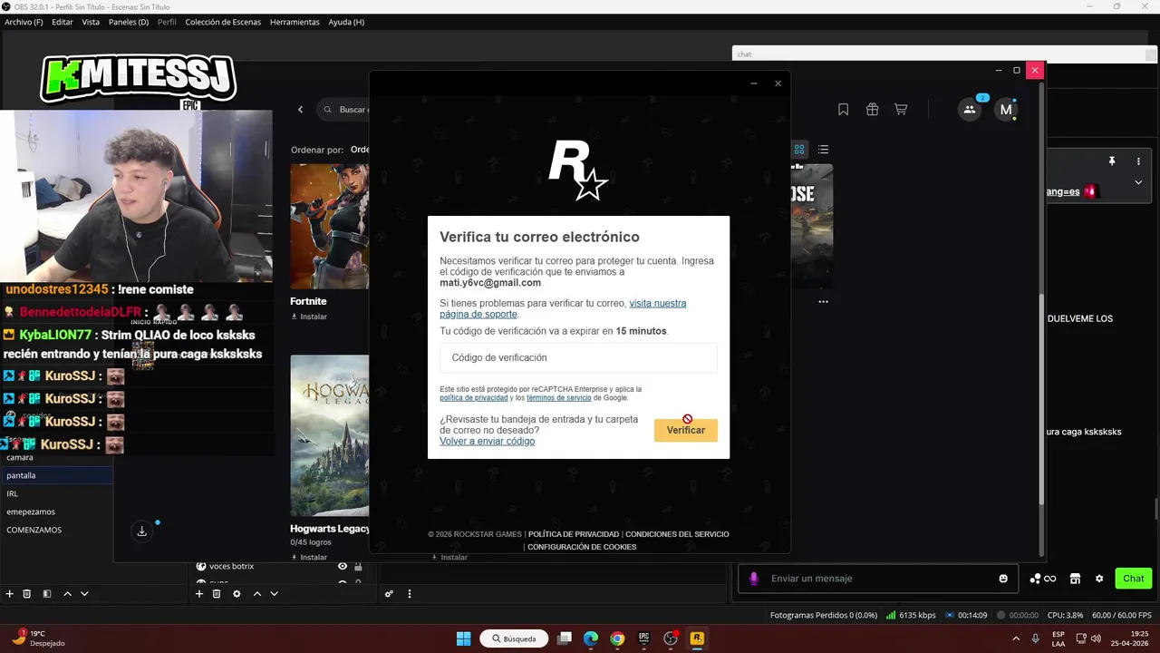Screen dimensions: 1160x653
Task: Add a new source in OBS
Action: click(199, 594)
